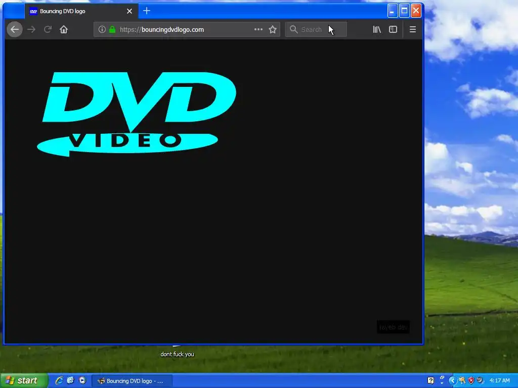
Task: Launch Windows Media Player from quick launch
Action: coord(82,380)
